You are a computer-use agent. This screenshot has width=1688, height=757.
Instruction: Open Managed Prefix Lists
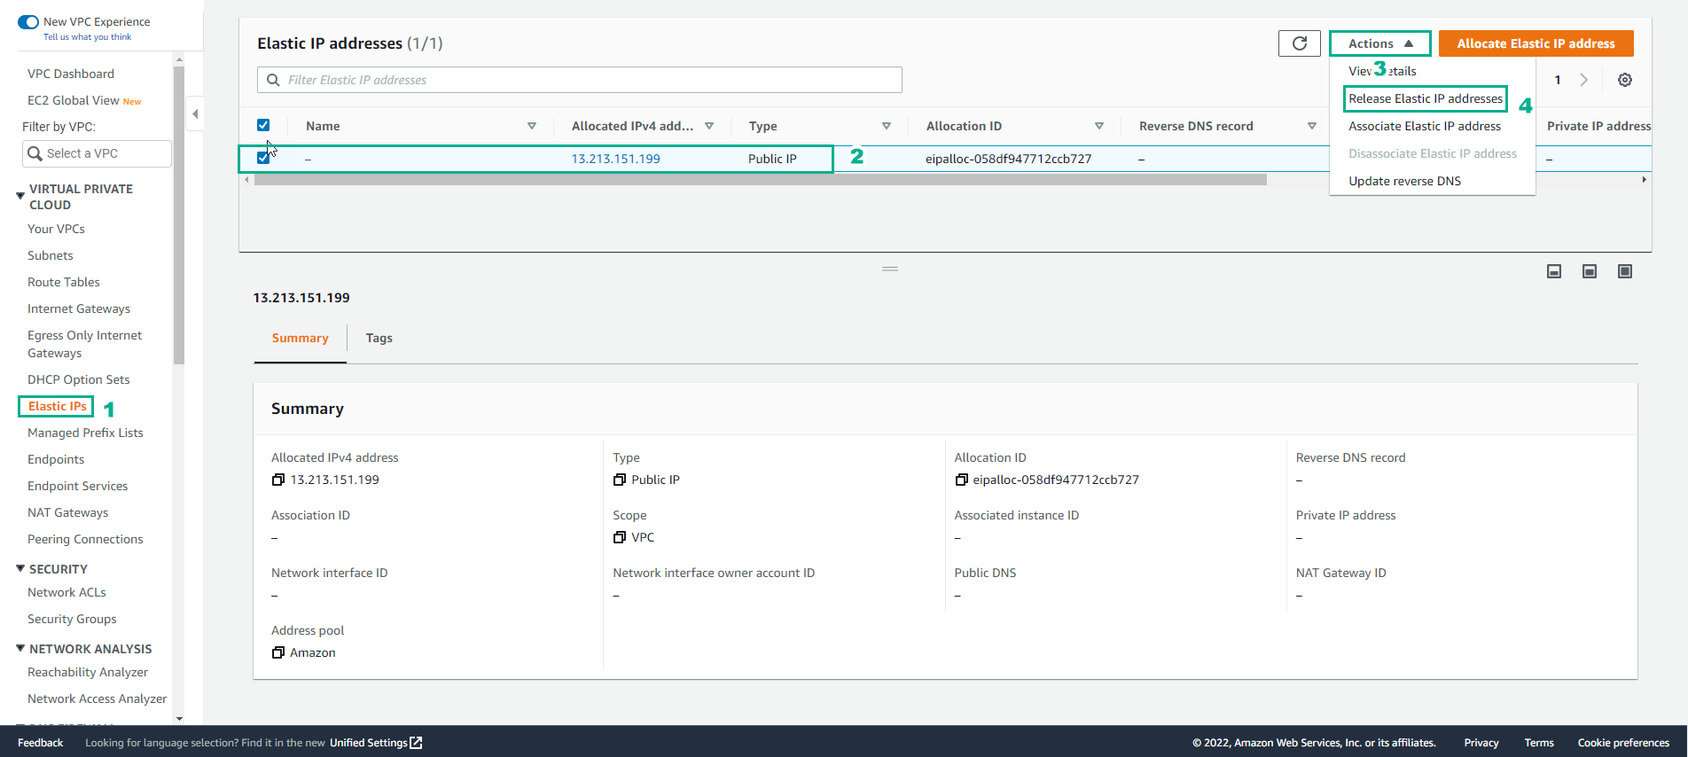pos(85,433)
